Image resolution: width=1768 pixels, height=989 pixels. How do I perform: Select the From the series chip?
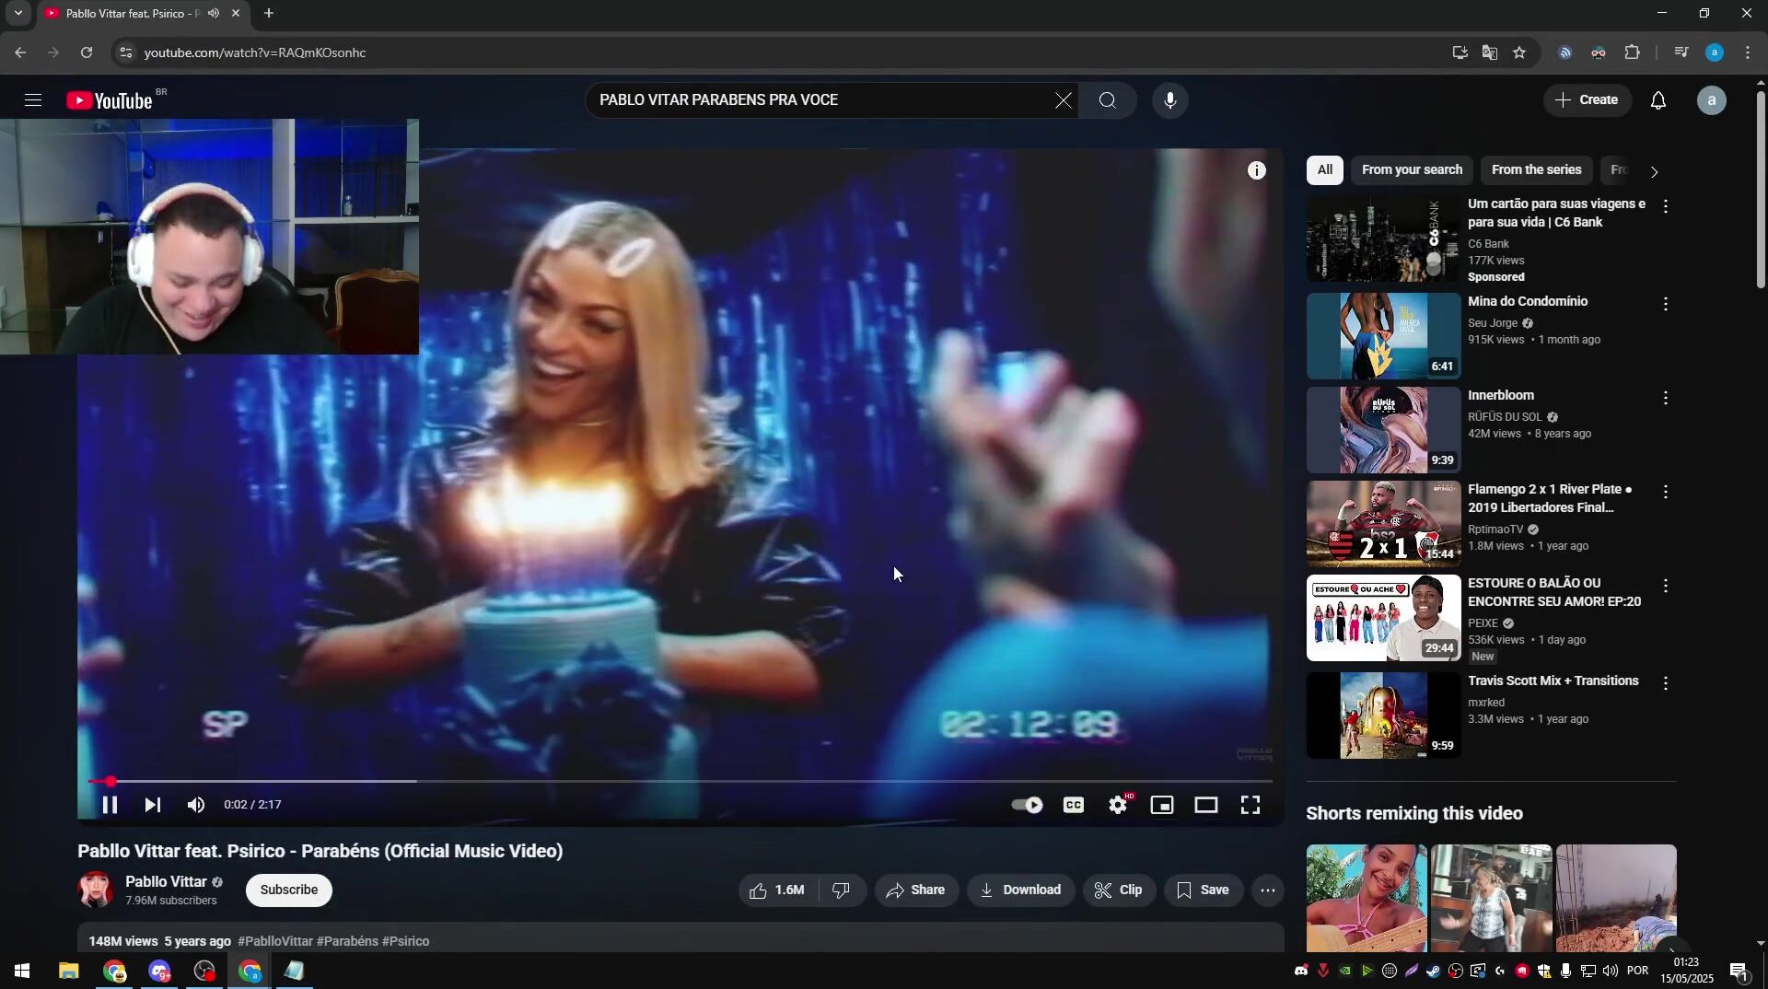click(1536, 170)
